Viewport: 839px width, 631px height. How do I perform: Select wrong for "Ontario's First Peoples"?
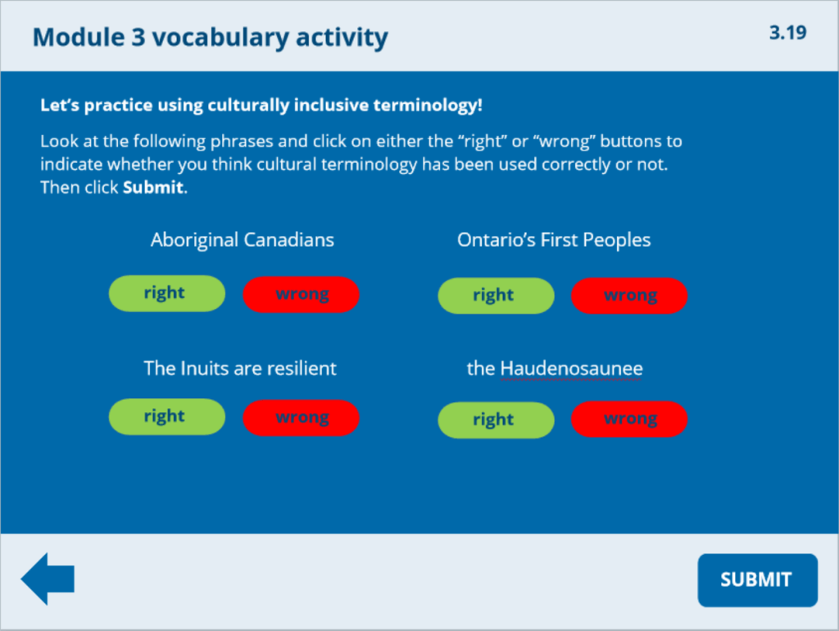(x=629, y=295)
